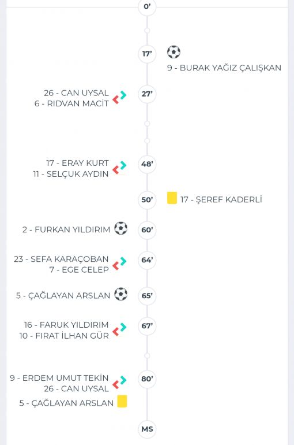Click yellow card next to Şeref Kaderli
The width and height of the screenshot is (294, 445).
[172, 198]
